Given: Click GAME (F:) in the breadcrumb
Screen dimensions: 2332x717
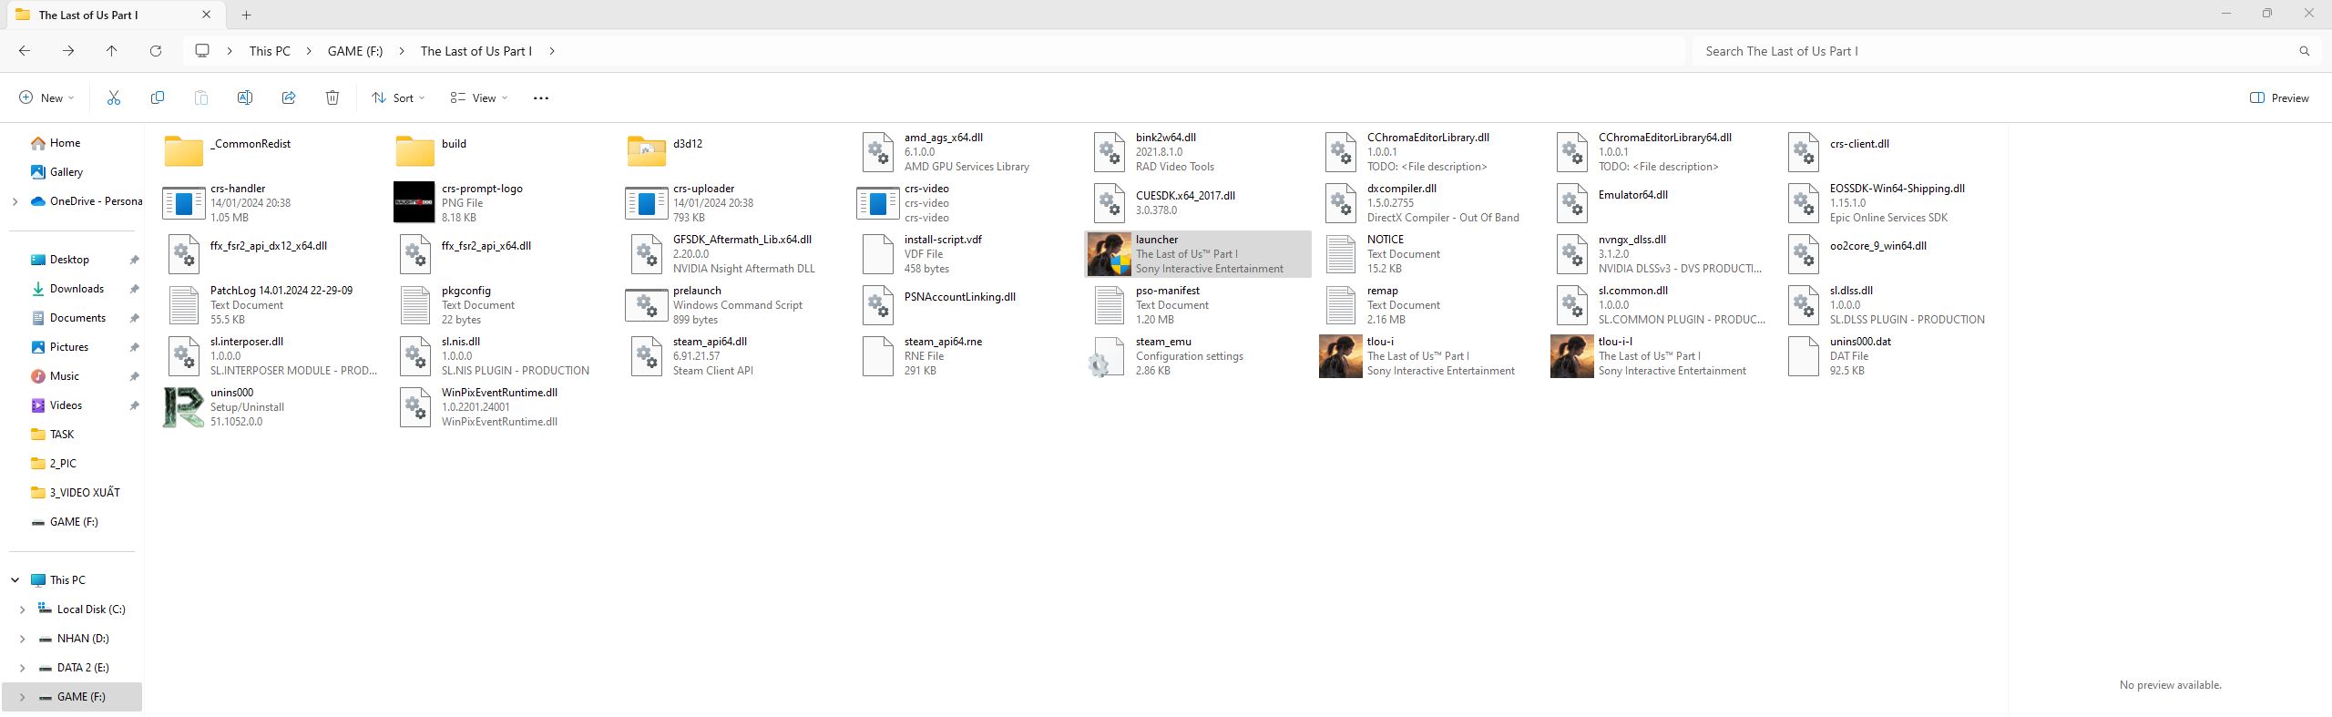Looking at the screenshot, I should (x=355, y=51).
